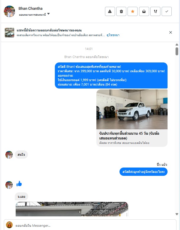Click the 45-day warranty offer card title

[129, 136]
